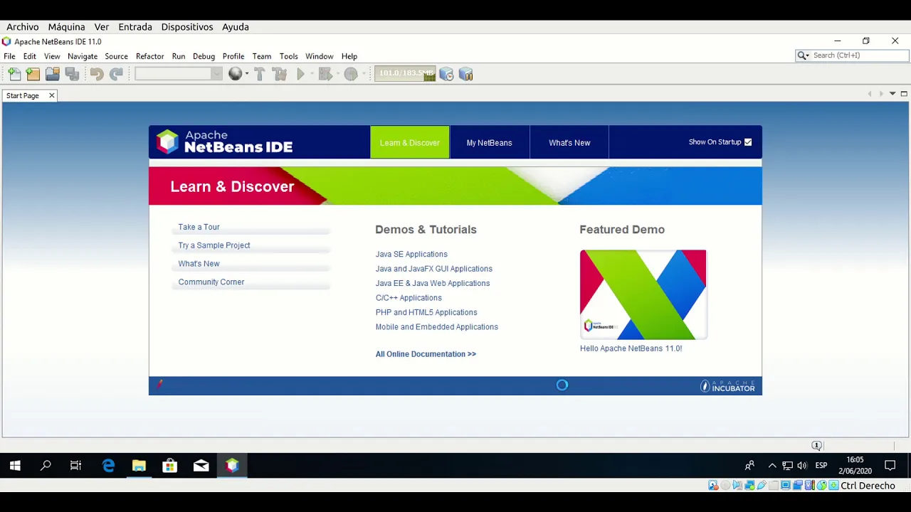This screenshot has height=512, width=911.
Task: Click the VirtualBox audio indicator icon
Action: coord(737,486)
